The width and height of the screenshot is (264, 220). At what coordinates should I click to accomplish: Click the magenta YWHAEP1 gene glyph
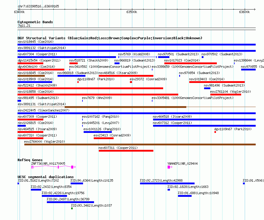[x=170, y=167]
